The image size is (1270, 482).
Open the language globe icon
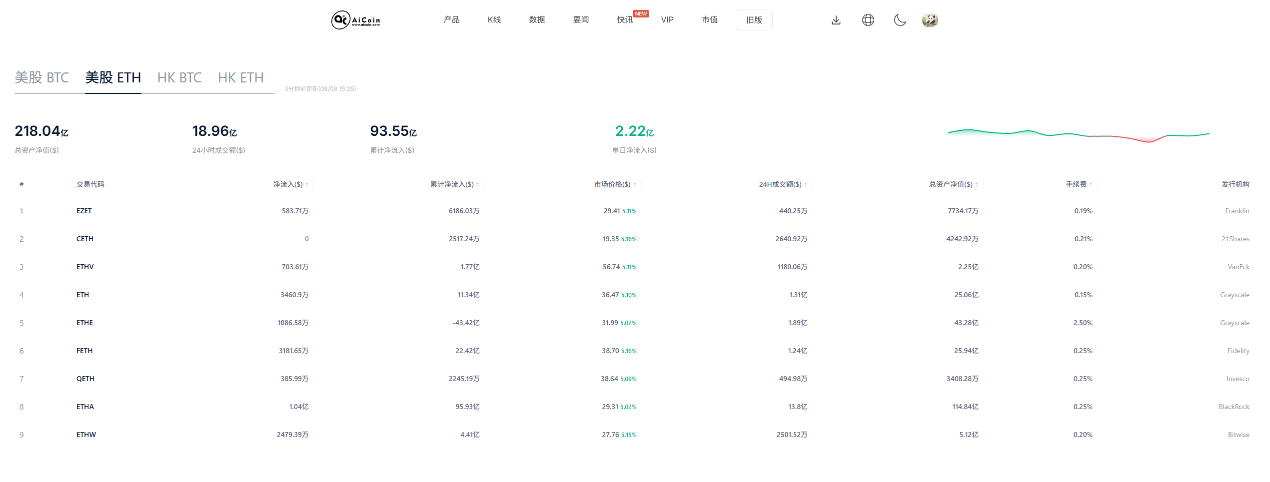[x=868, y=20]
